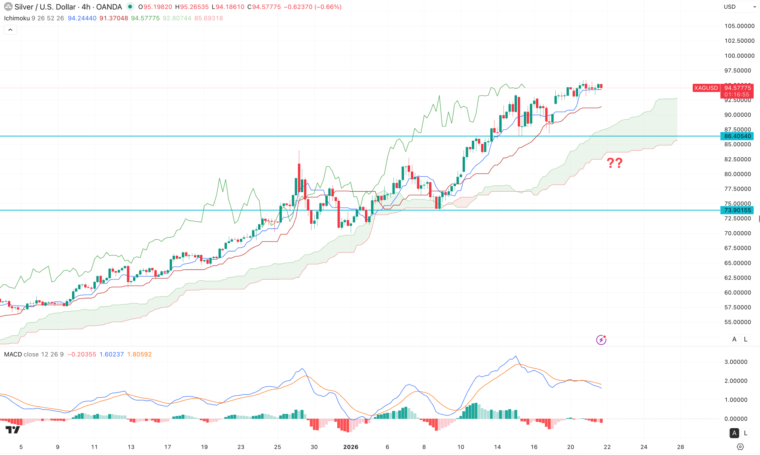
Task: Open the USD unit dropdown top-right
Action: [x=739, y=7]
